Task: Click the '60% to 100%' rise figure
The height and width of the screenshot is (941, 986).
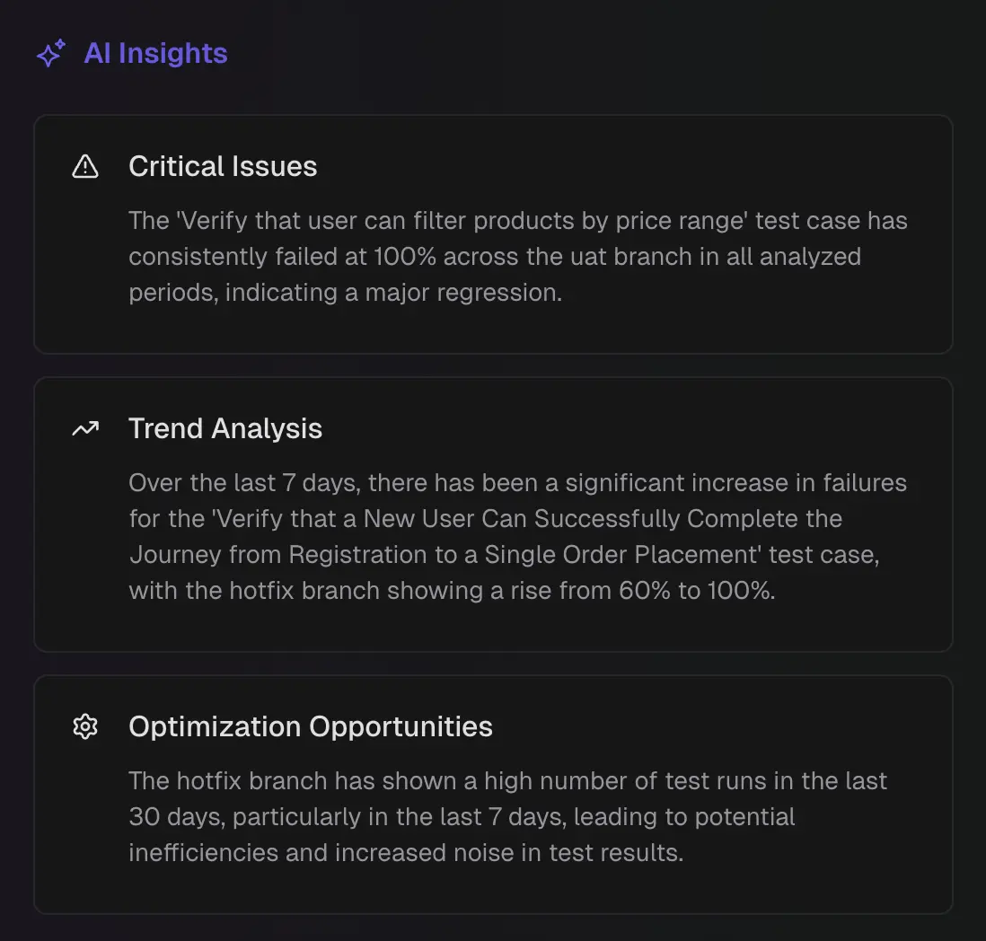Action: coord(695,591)
